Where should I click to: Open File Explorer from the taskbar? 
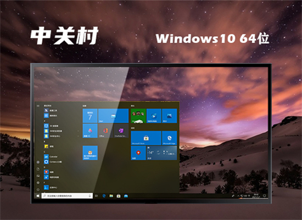click(111, 196)
